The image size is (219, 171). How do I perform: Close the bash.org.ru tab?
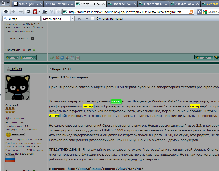(41, 4)
